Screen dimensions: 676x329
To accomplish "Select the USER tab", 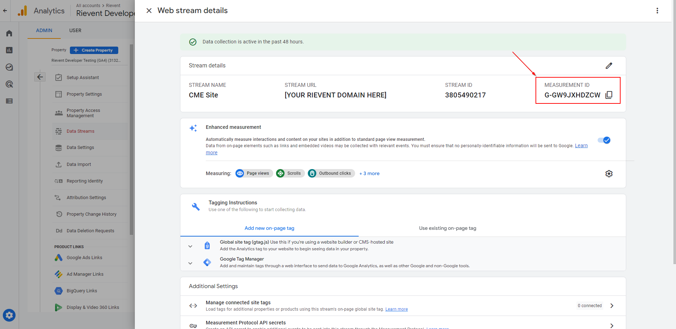I will pos(75,30).
